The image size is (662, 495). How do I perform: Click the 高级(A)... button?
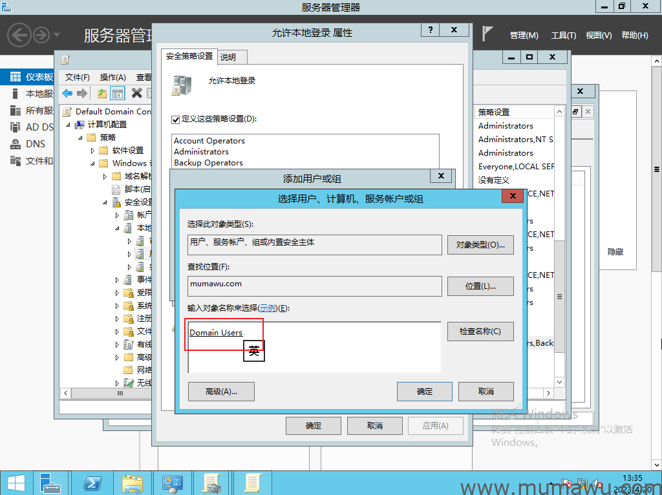tap(221, 392)
